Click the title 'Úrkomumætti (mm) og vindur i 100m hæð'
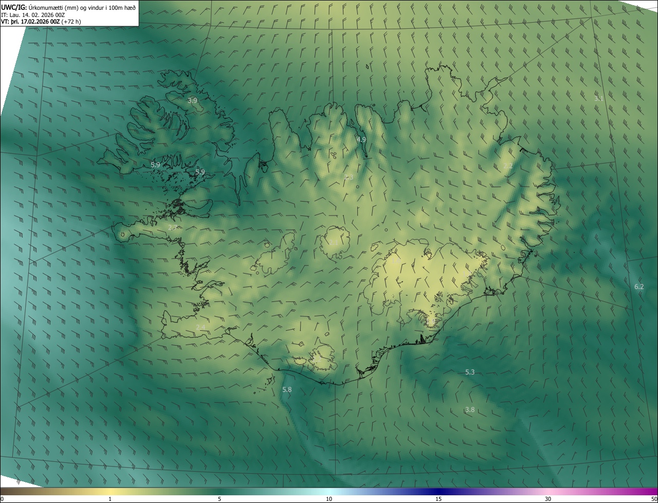The height and width of the screenshot is (503, 658). click(82, 7)
